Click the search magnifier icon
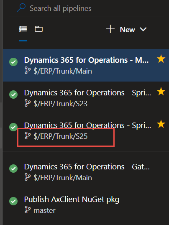 (21, 8)
